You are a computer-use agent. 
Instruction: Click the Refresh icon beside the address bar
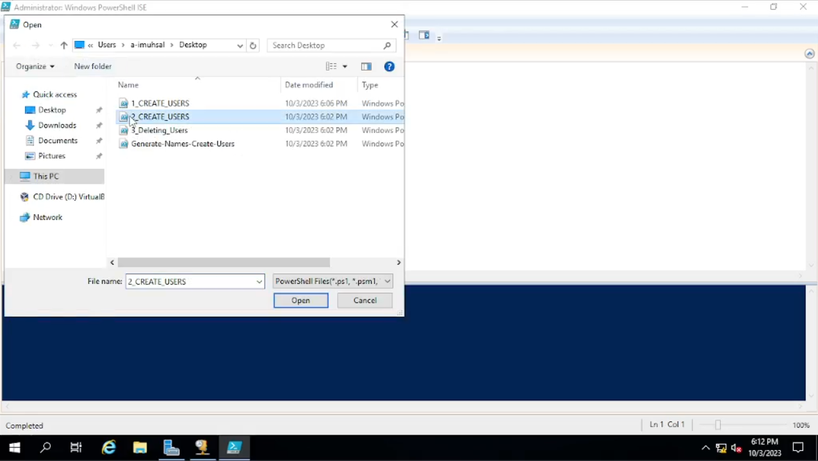(253, 45)
